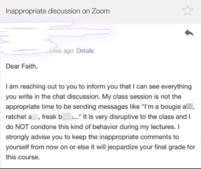Click the Dear Faith greeting line

tap(21, 66)
